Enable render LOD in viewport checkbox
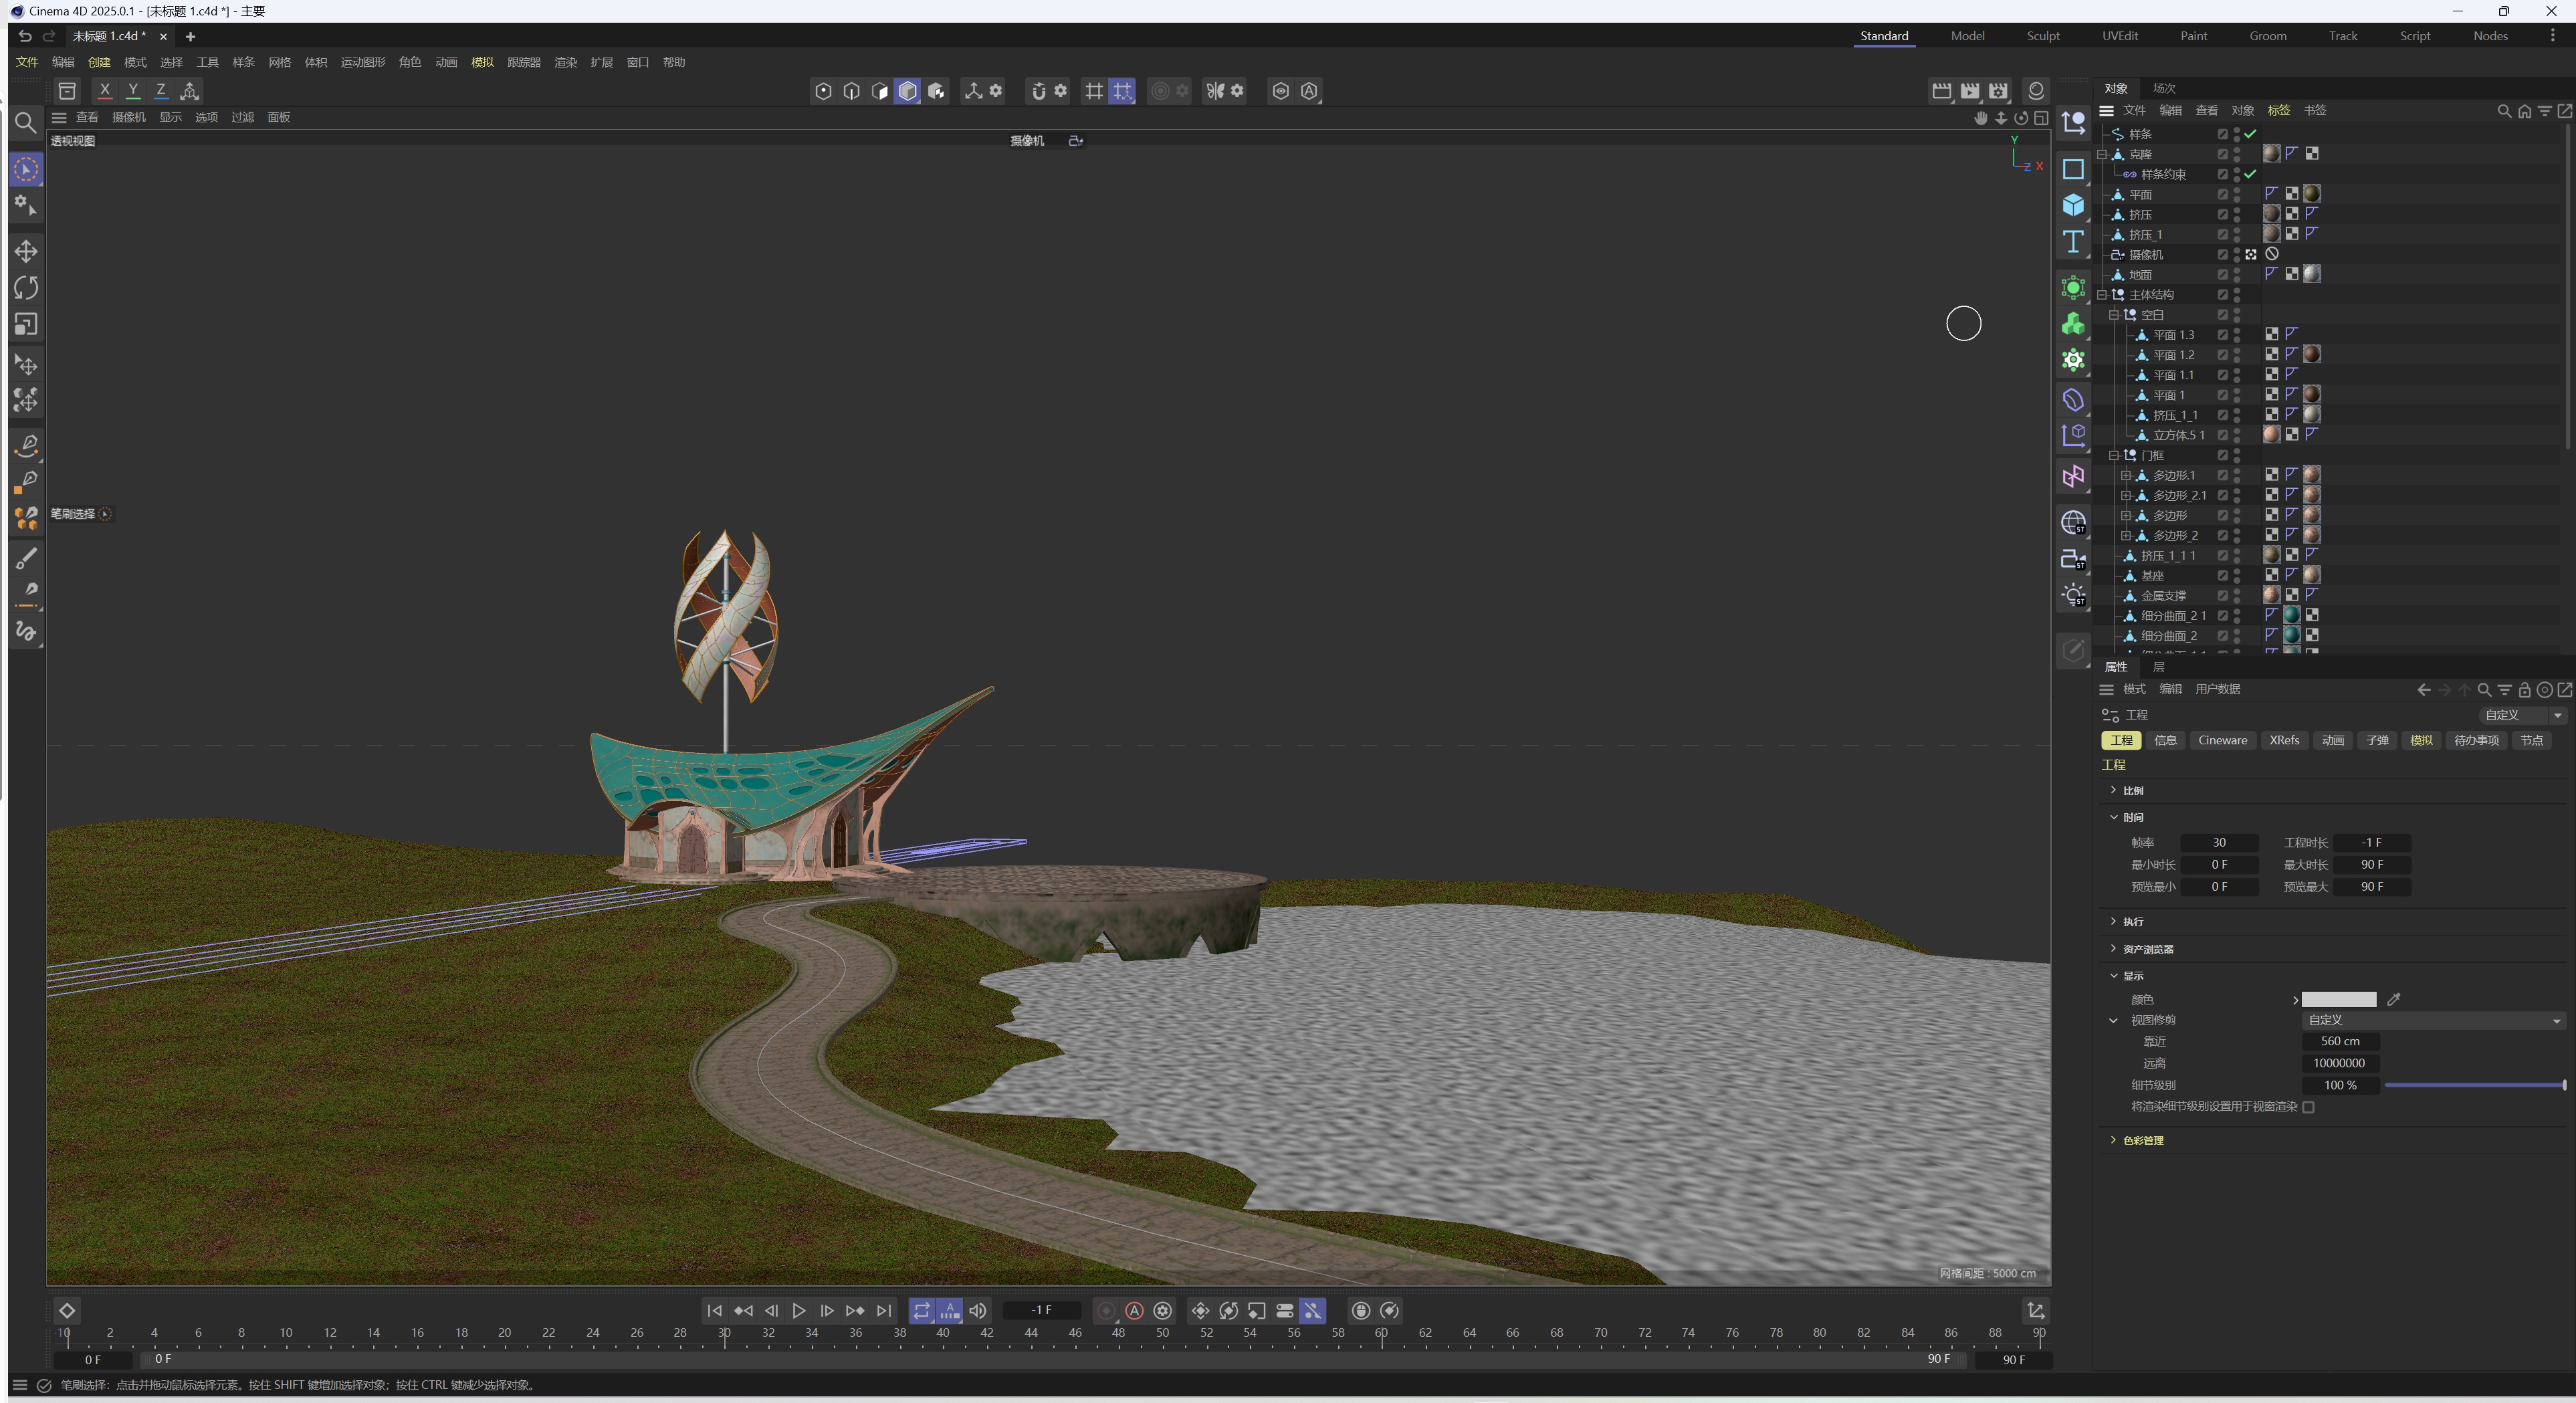The height and width of the screenshot is (1403, 2576). pos(2308,1107)
